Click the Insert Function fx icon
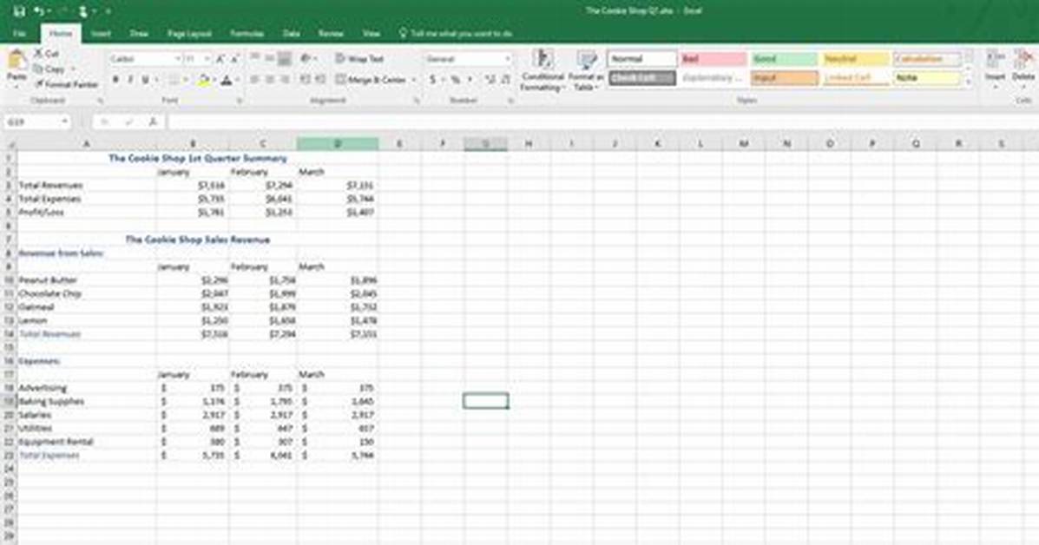This screenshot has width=1039, height=545. click(153, 121)
